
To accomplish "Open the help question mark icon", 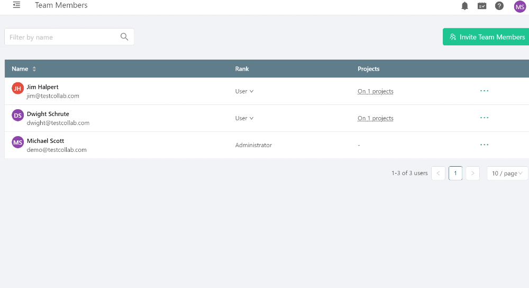I will (x=499, y=6).
